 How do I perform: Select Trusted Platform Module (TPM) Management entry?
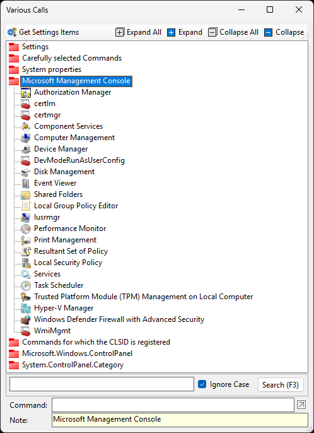(144, 297)
